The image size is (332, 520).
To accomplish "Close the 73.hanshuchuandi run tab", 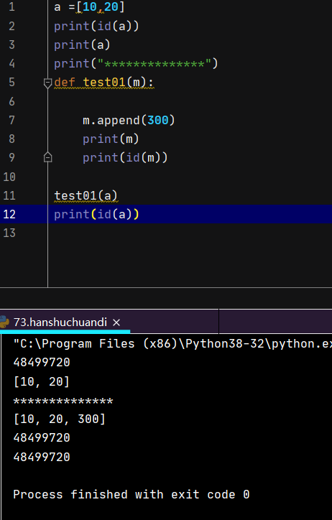I will pyautogui.click(x=116, y=322).
